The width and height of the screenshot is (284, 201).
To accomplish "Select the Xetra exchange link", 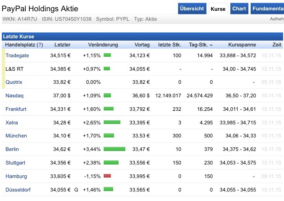I will pos(12,123).
